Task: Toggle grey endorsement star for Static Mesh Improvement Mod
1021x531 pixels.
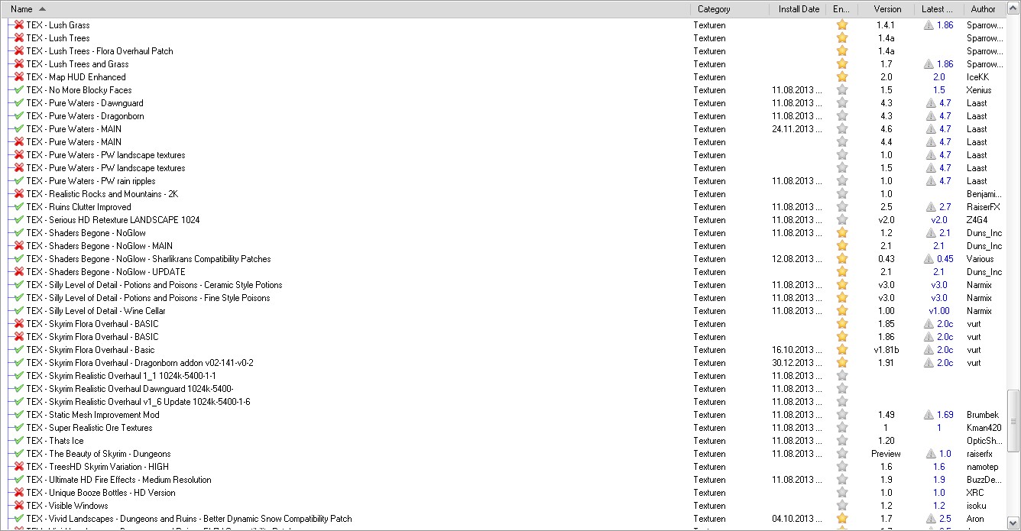Action: click(842, 415)
